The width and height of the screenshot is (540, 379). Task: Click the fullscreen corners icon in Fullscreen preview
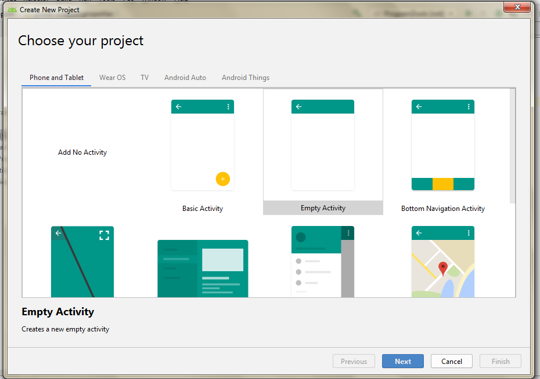point(104,235)
